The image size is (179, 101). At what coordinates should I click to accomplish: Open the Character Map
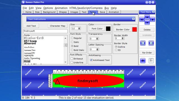[x=58, y=26]
